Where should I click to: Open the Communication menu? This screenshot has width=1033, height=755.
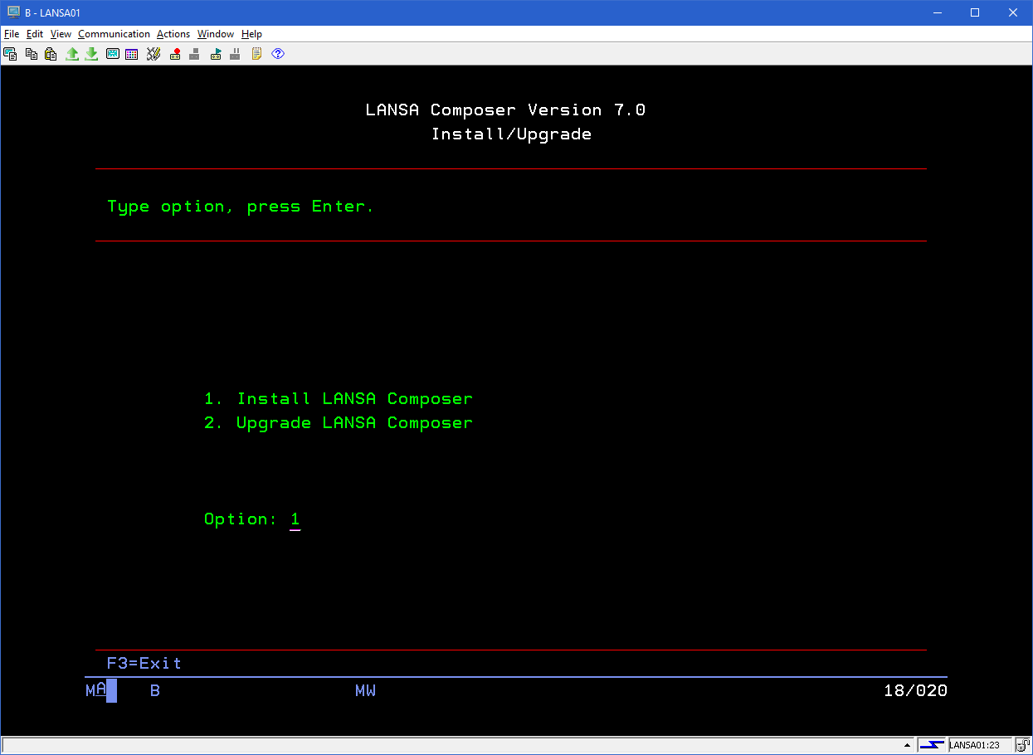tap(114, 34)
